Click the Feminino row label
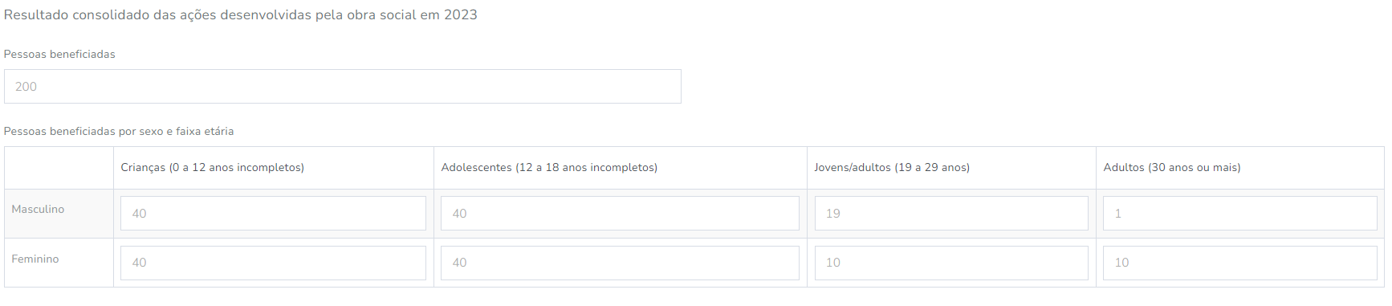Viewport: 1392px width, 306px height. pyautogui.click(x=35, y=259)
